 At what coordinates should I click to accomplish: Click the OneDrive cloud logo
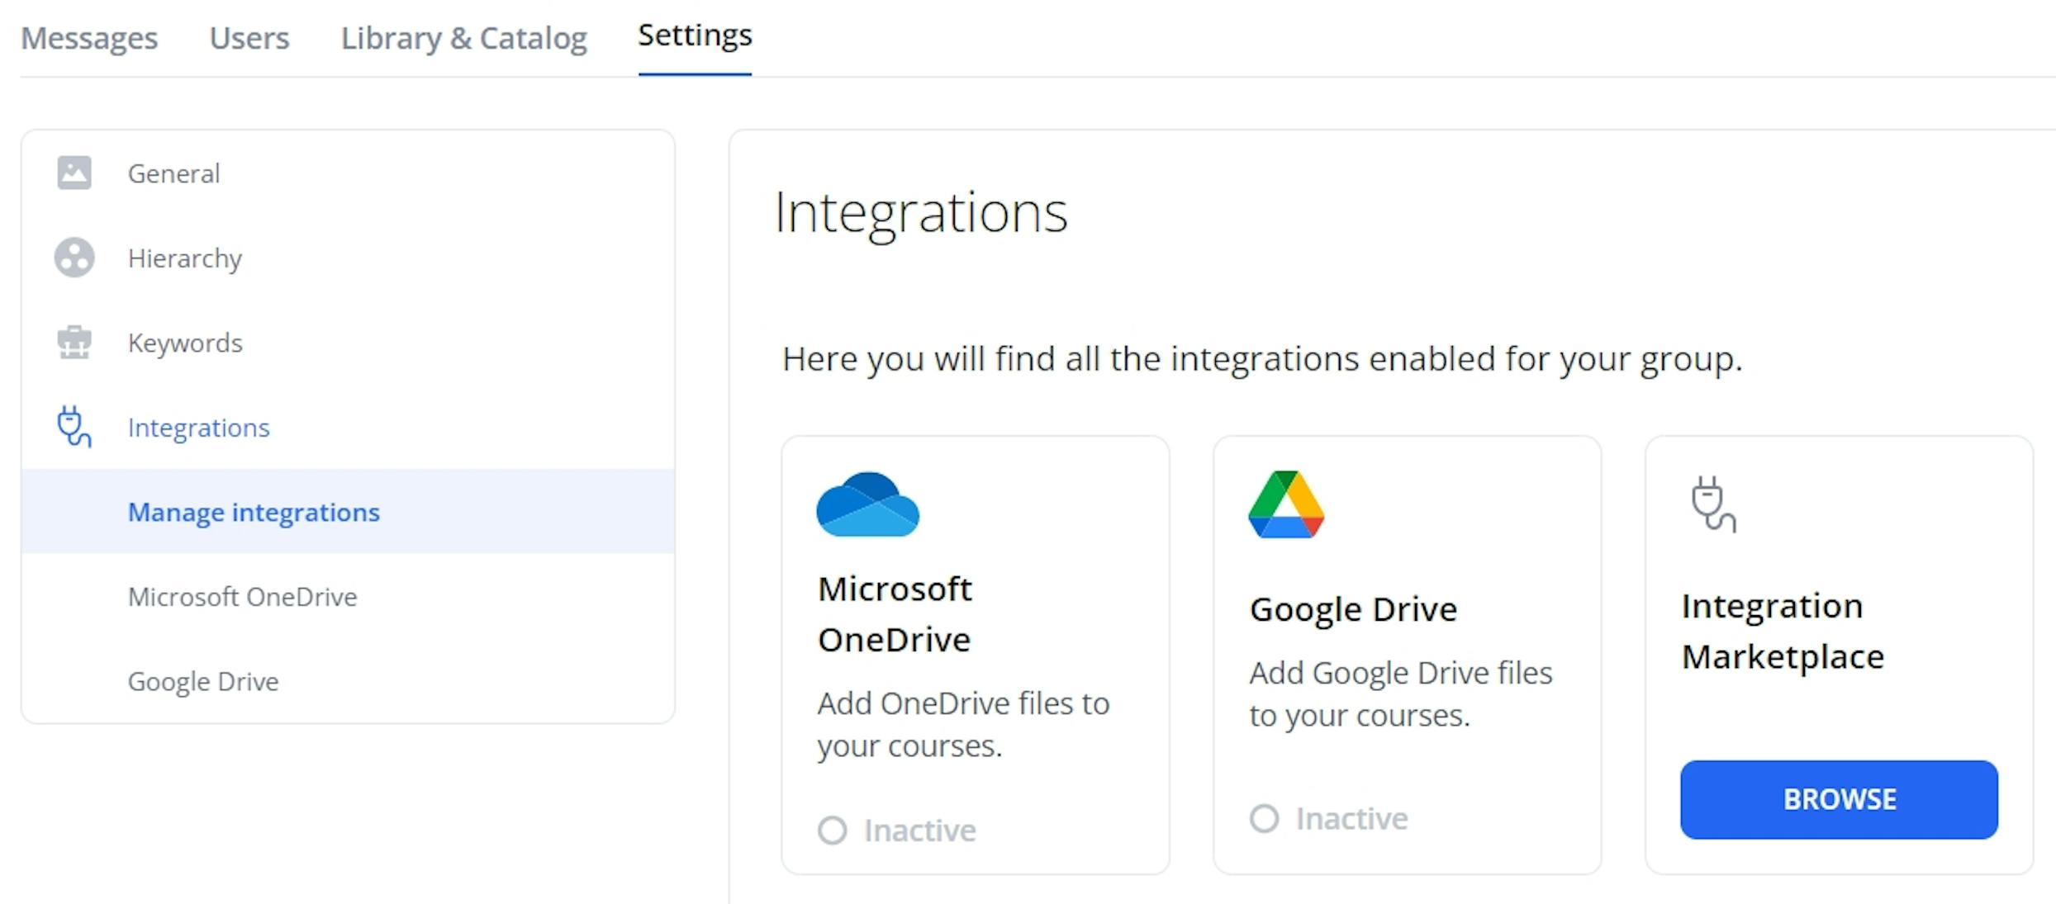click(867, 504)
